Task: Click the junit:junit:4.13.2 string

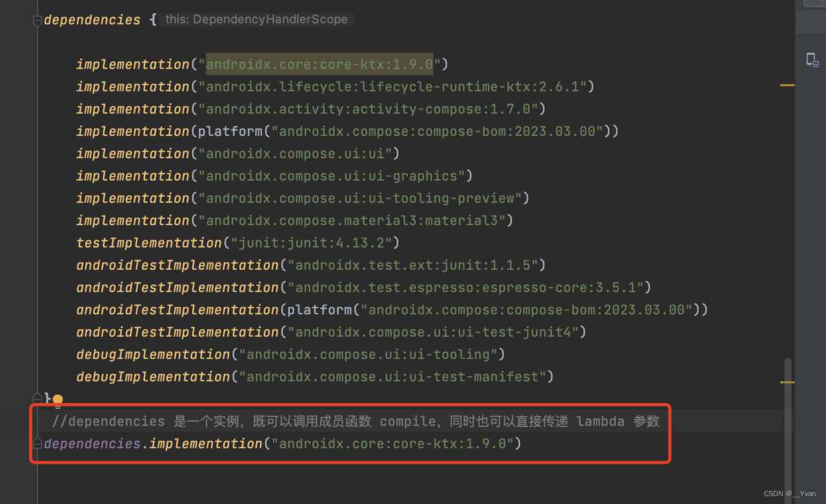Action: [x=316, y=243]
